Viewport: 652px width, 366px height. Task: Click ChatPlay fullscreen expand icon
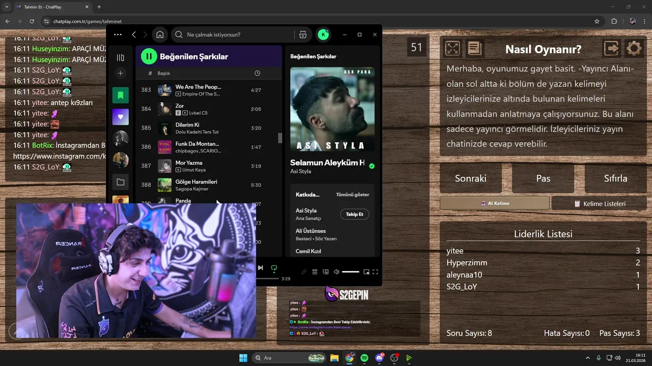(x=452, y=48)
